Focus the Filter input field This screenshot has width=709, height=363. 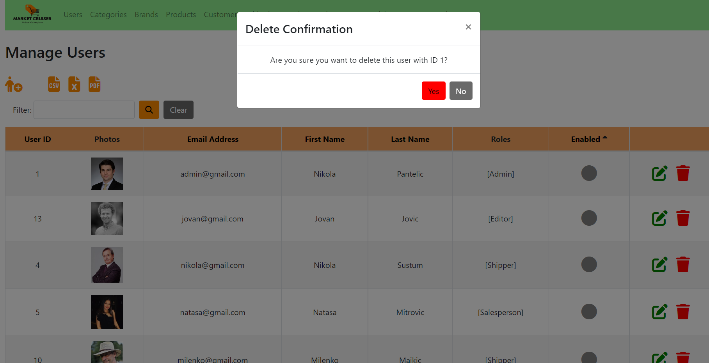click(84, 110)
